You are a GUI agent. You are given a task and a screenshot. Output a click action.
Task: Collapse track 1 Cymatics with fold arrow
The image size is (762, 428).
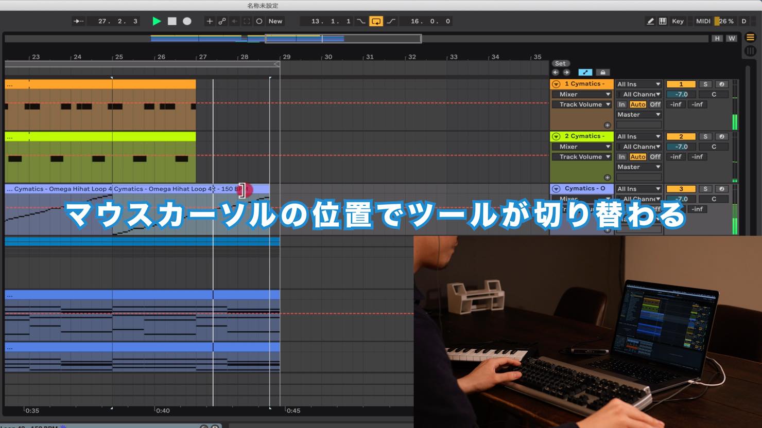click(x=556, y=84)
